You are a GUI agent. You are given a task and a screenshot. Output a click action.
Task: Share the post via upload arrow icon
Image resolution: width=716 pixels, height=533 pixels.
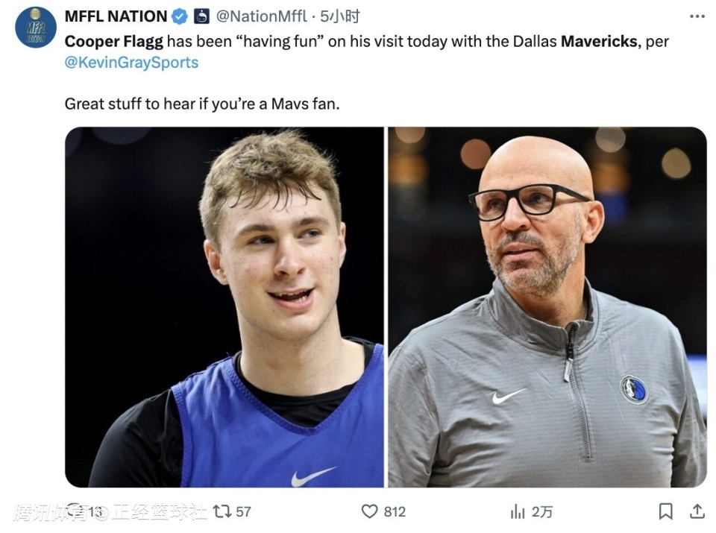697,511
